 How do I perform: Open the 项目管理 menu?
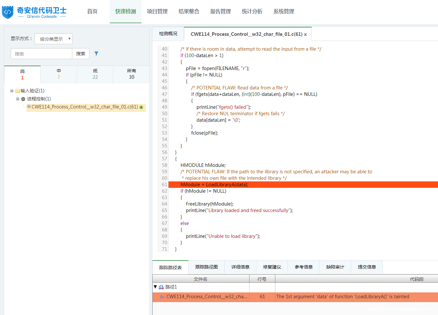157,11
